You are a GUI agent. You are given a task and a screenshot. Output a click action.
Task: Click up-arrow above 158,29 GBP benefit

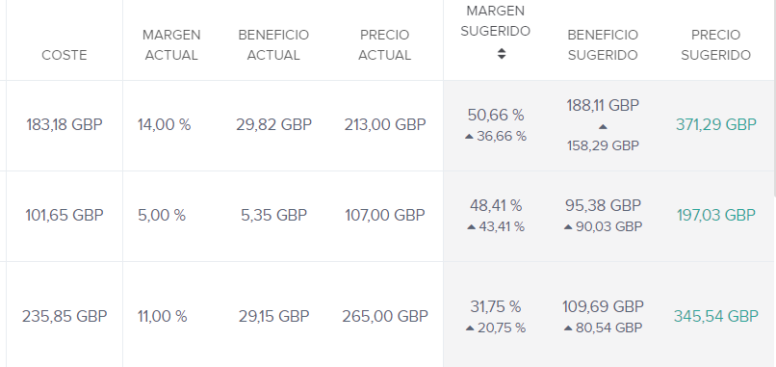coord(603,127)
